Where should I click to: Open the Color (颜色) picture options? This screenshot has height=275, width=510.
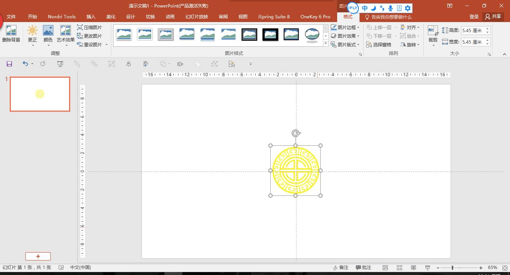(x=48, y=36)
